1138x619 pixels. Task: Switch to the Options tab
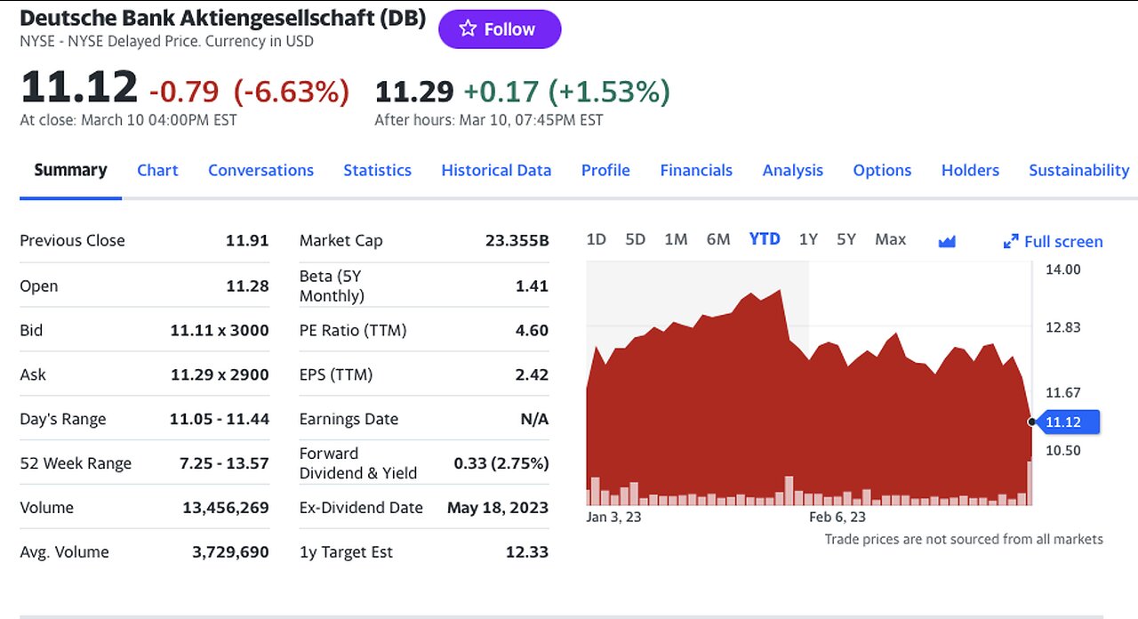click(x=882, y=170)
